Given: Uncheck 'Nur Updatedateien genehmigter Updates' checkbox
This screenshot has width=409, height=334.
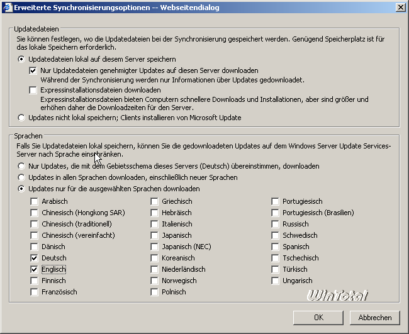Looking at the screenshot, I should [33, 70].
